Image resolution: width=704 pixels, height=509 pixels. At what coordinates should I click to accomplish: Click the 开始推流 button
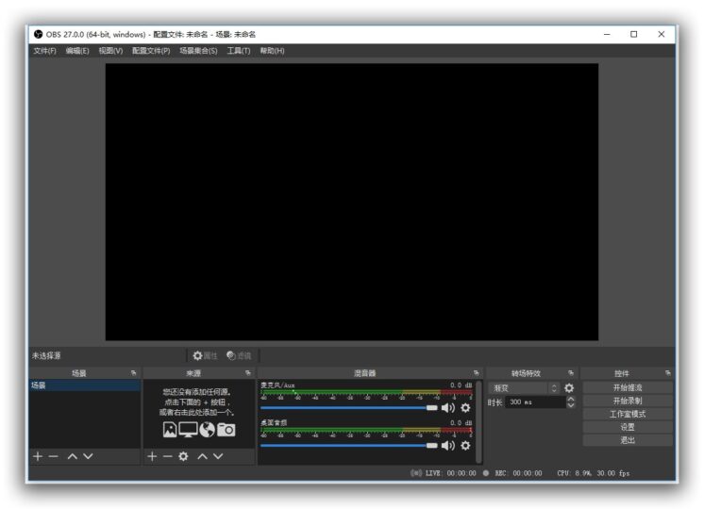[628, 387]
